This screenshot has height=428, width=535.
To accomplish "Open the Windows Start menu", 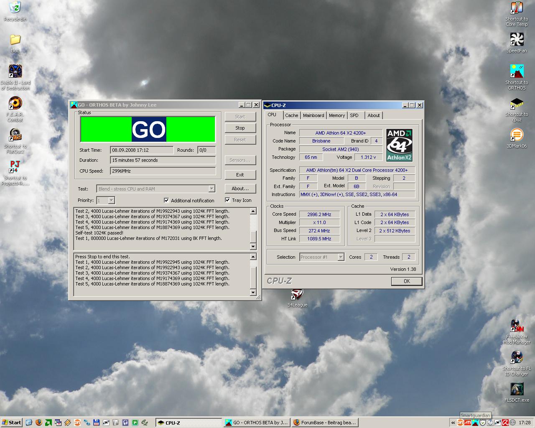I will pyautogui.click(x=12, y=423).
